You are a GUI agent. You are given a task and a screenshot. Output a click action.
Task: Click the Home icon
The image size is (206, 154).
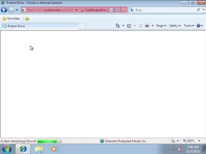pyautogui.click(x=118, y=26)
